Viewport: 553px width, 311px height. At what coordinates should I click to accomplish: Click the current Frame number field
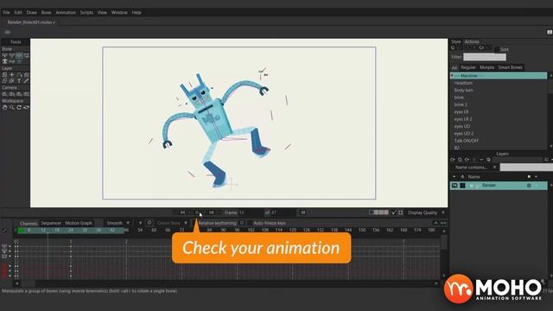[x=250, y=213]
